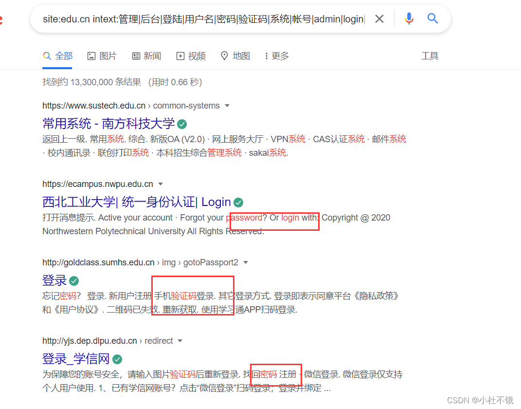Select the 全部 results tab
The width and height of the screenshot is (521, 409).
tap(57, 56)
